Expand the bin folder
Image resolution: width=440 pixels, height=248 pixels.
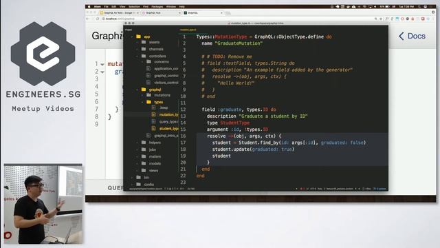tap(132, 178)
